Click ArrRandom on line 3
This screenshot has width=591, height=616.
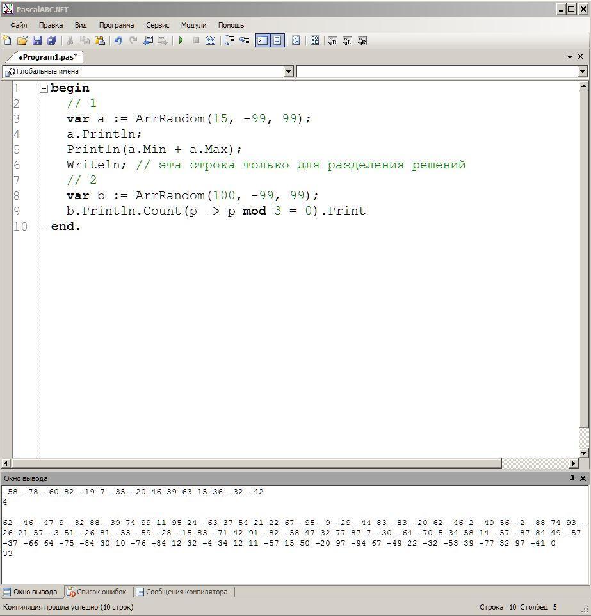point(170,118)
